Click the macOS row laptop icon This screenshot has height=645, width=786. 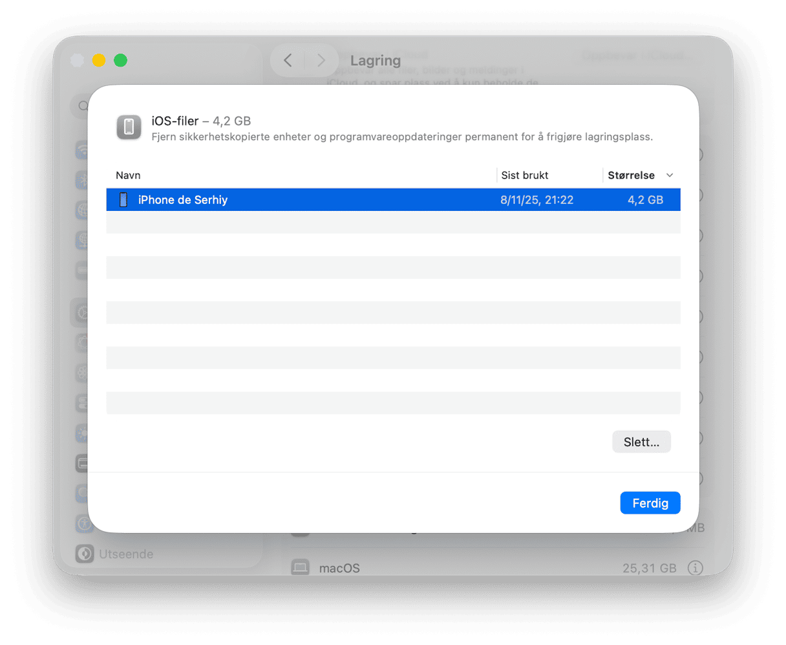pos(300,568)
